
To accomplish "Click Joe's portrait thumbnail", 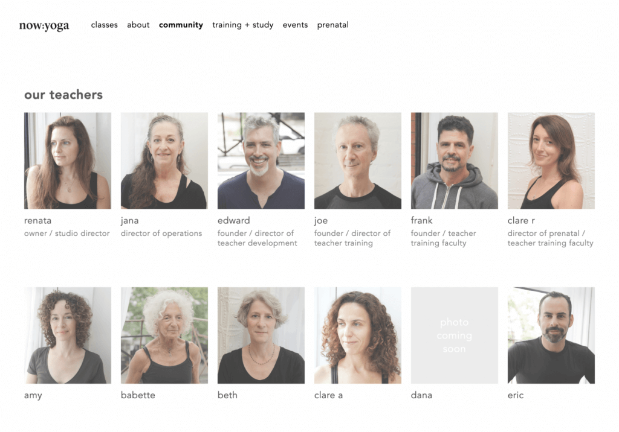I will tap(358, 161).
